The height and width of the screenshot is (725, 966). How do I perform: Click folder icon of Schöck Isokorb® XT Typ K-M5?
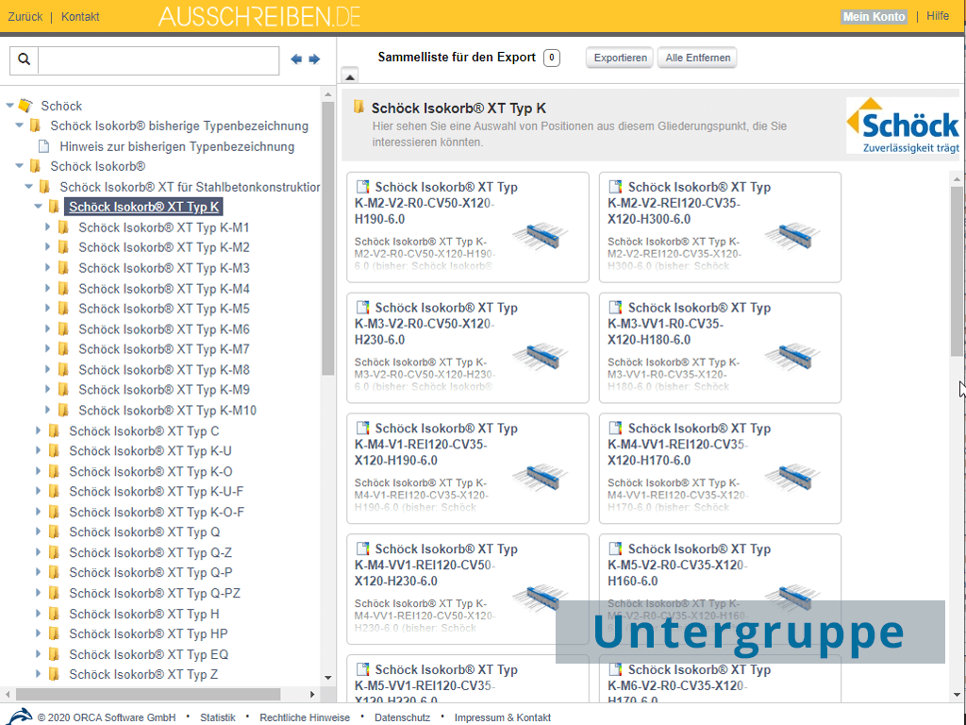(63, 309)
